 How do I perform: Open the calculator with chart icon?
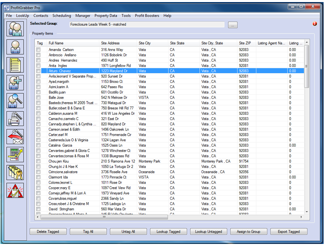pos(15,154)
